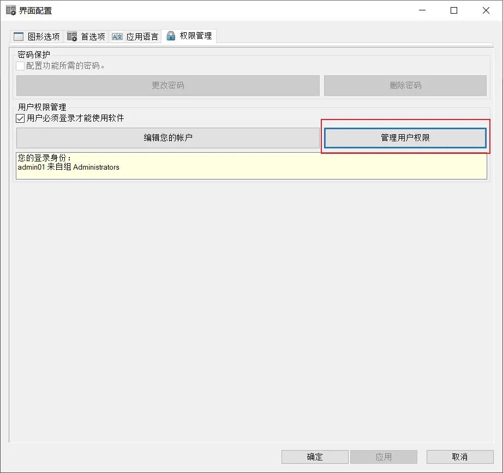Select the admin01 username text
The image size is (503, 473).
(31, 167)
